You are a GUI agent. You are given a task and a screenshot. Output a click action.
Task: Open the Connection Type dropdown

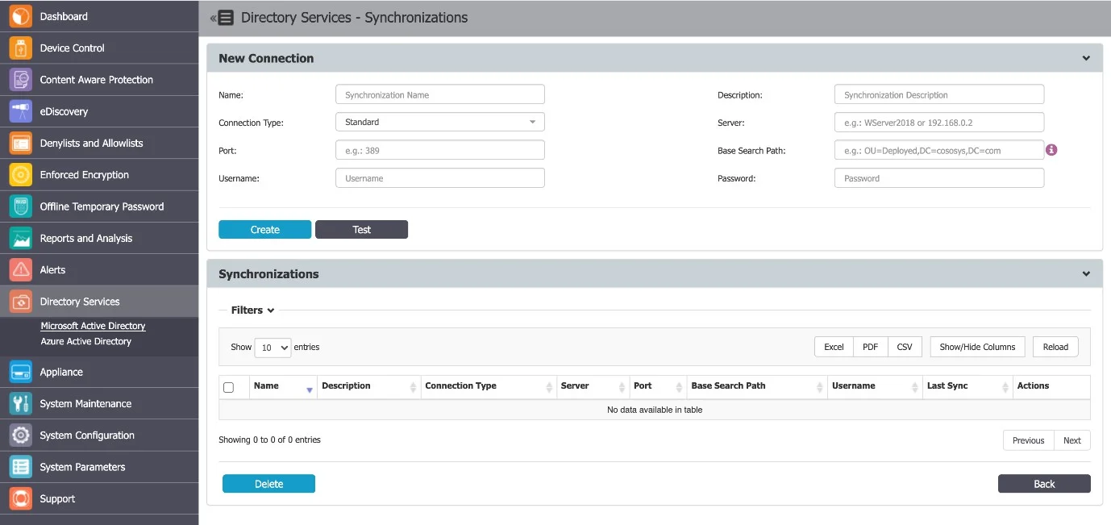(x=440, y=122)
